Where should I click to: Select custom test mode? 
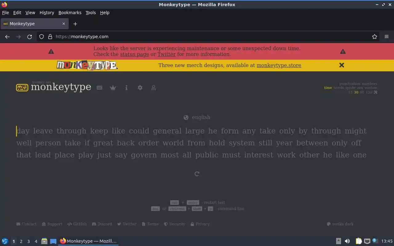pos(371,88)
